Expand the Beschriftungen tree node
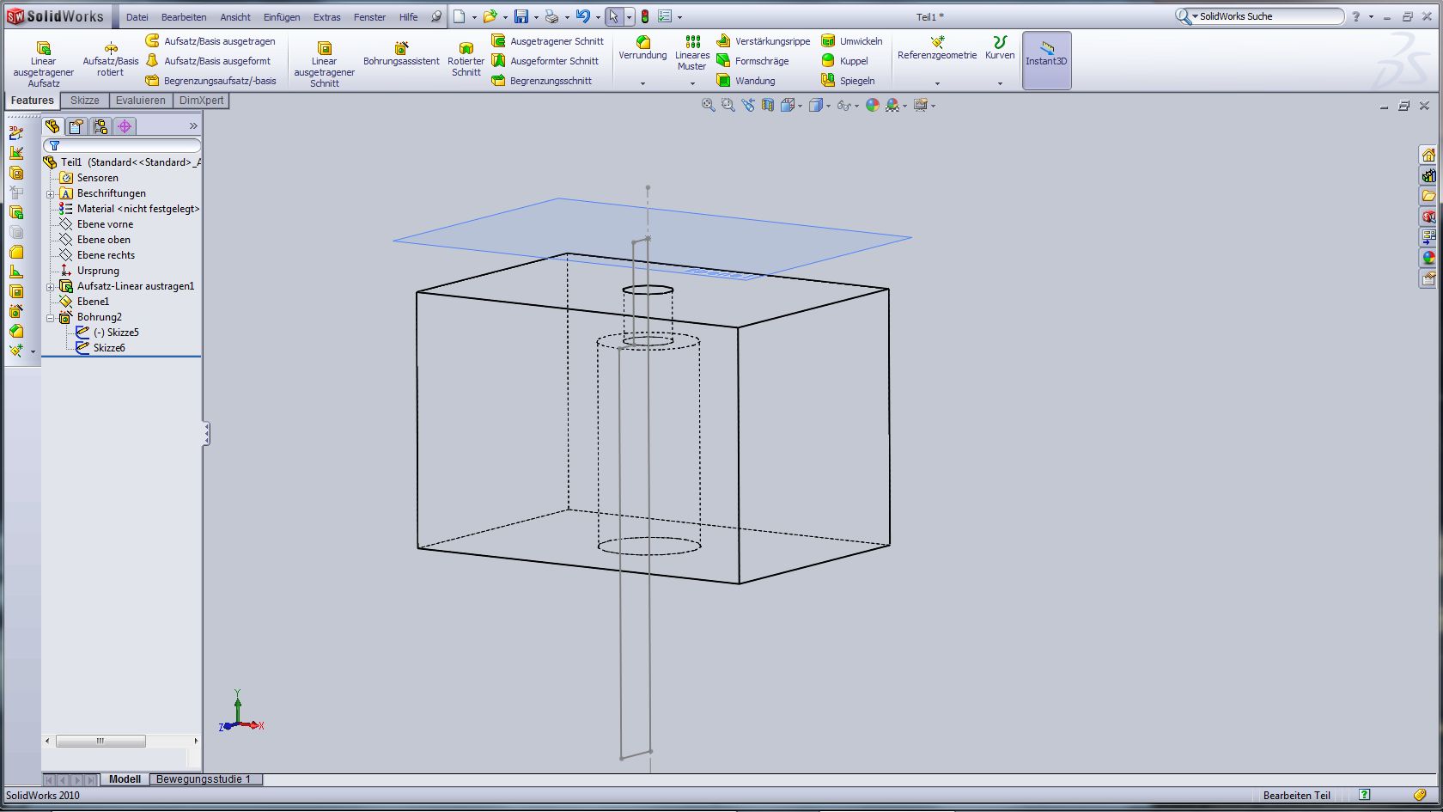The image size is (1443, 812). [50, 194]
